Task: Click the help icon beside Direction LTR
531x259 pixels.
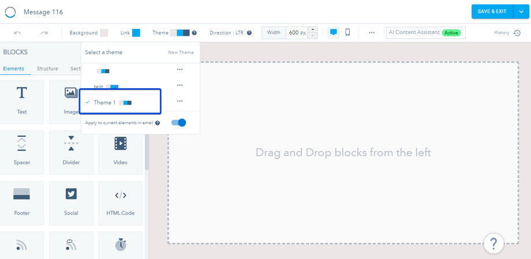Action: point(249,33)
